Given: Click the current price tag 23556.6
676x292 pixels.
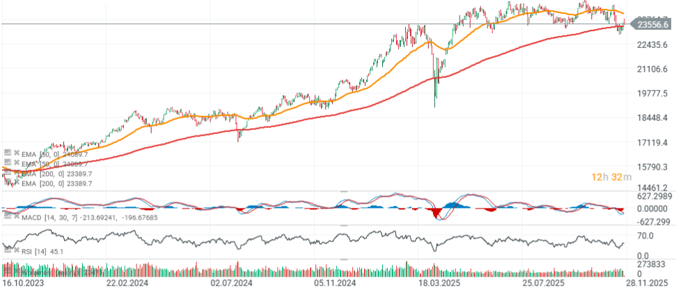Looking at the screenshot, I should pyautogui.click(x=652, y=24).
